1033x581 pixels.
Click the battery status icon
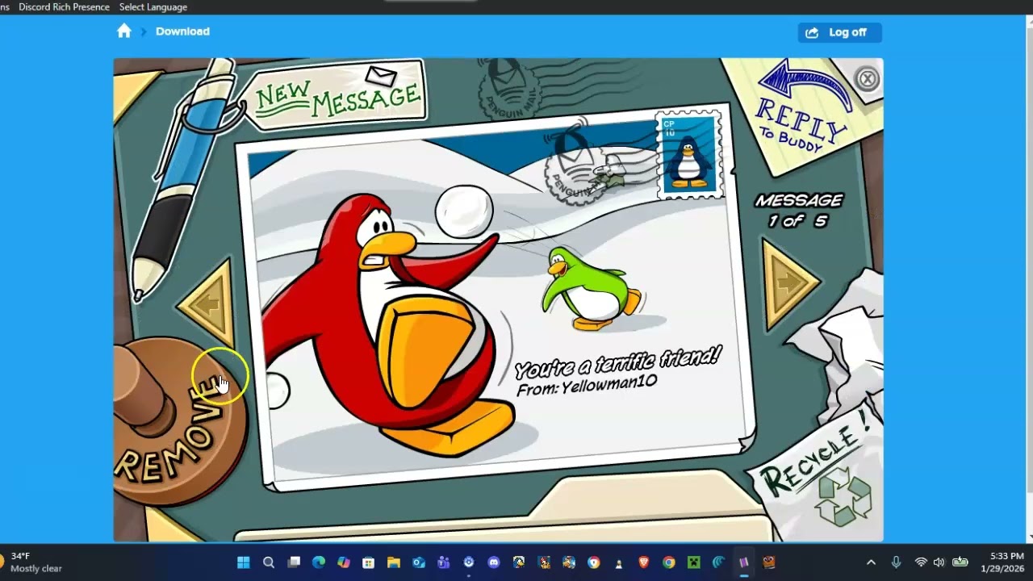click(960, 562)
